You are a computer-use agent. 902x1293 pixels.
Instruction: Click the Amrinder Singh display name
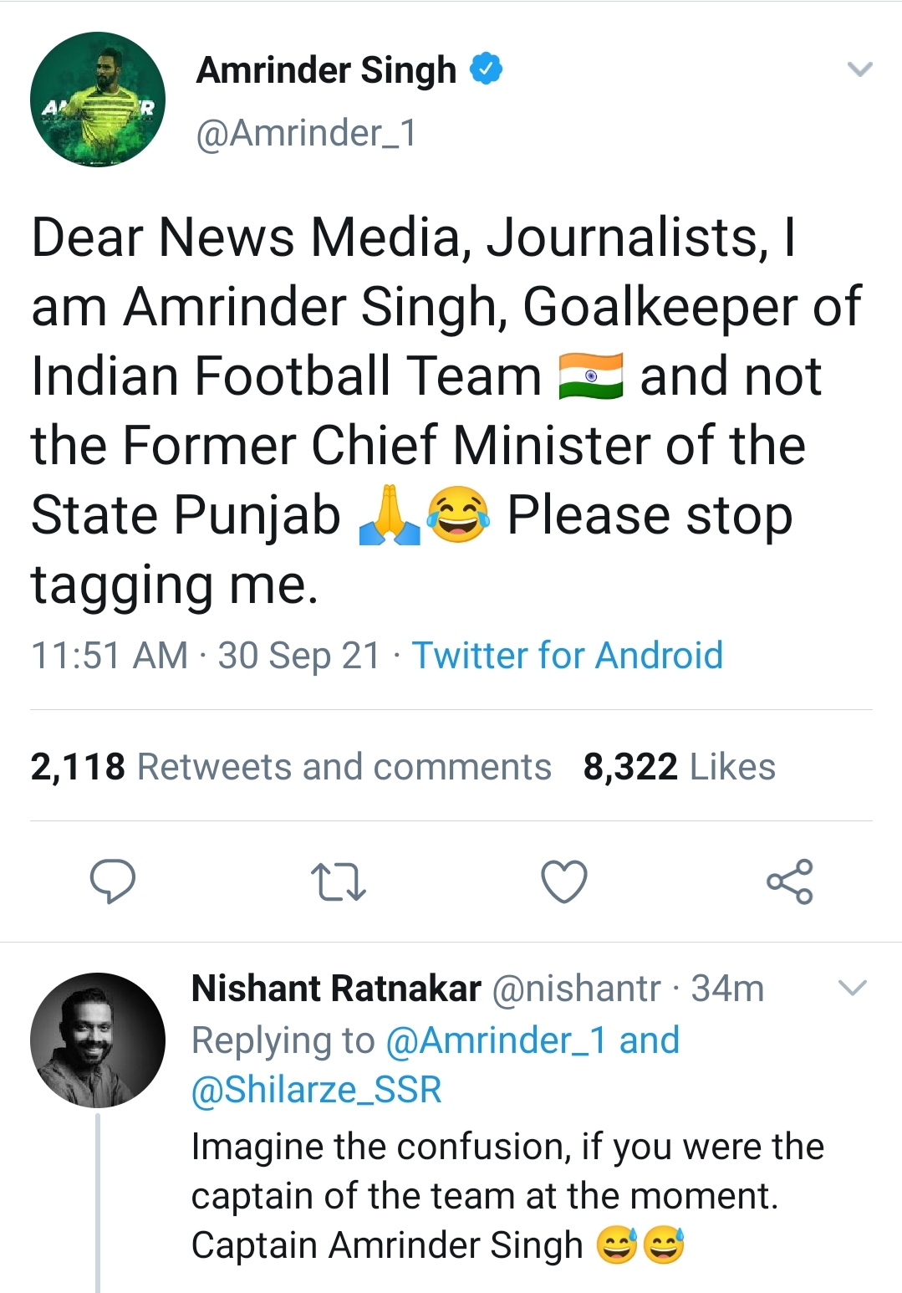[x=326, y=70]
